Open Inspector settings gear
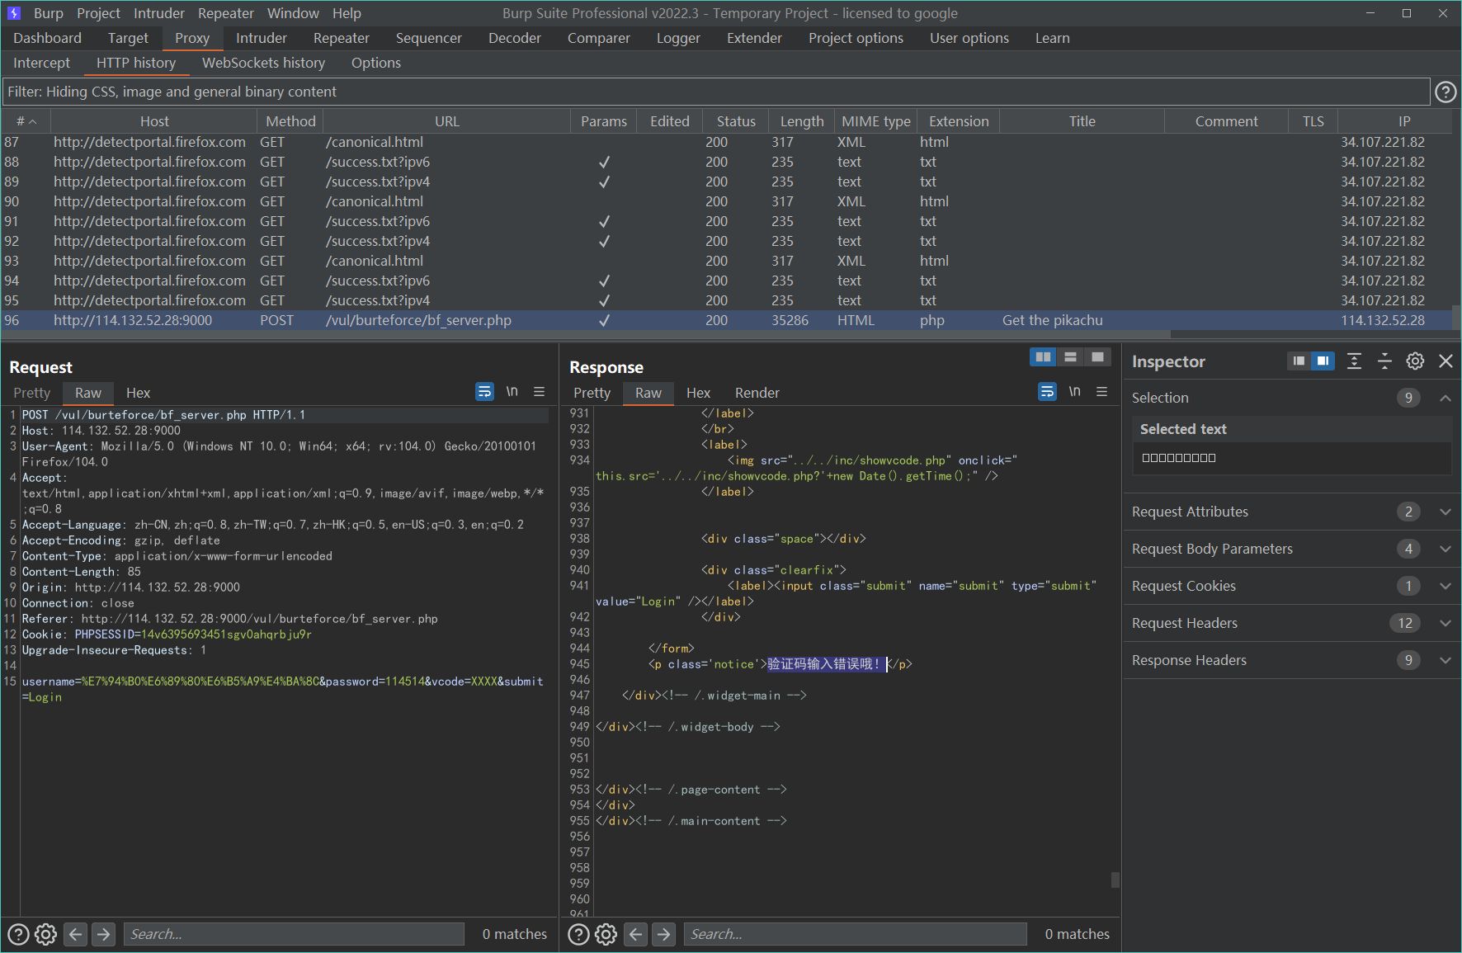 click(x=1415, y=361)
